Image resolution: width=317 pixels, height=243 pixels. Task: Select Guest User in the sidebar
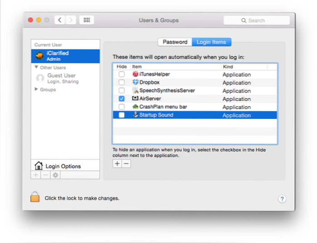tap(61, 78)
